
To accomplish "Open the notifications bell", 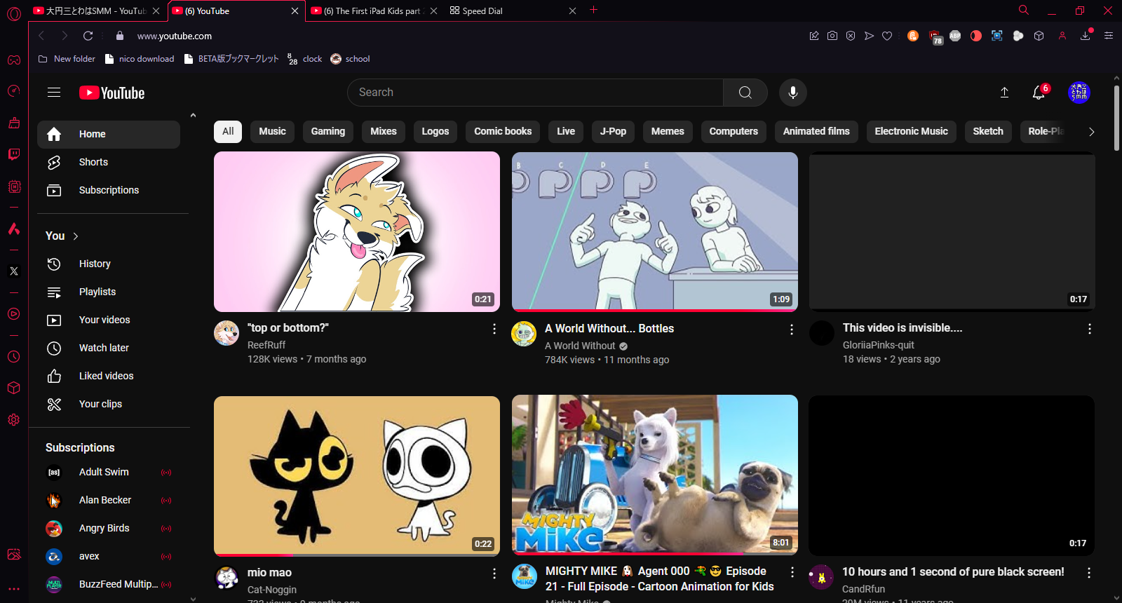I will pos(1039,93).
